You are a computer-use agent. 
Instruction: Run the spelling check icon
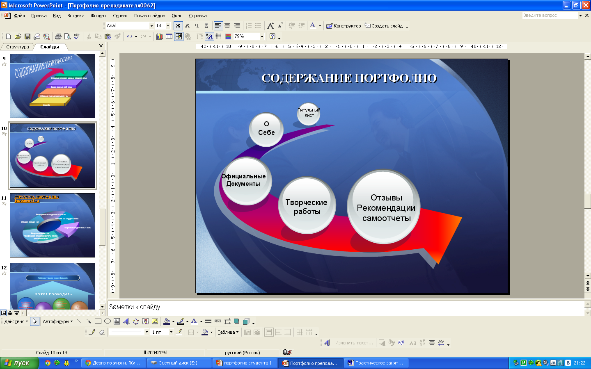pyautogui.click(x=77, y=36)
